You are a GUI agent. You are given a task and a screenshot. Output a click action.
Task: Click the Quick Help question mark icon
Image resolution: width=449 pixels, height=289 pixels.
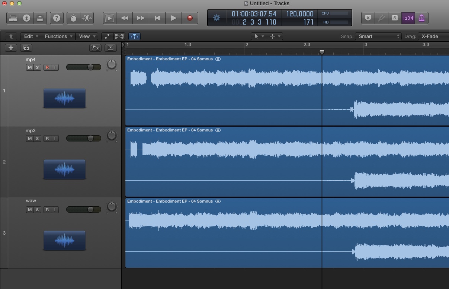57,18
